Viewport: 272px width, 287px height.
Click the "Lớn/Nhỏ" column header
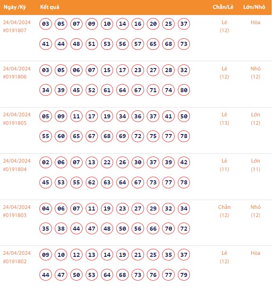point(255,7)
